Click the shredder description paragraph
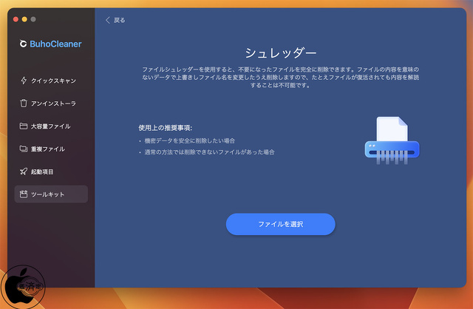Image resolution: width=473 pixels, height=309 pixels. pos(281,77)
